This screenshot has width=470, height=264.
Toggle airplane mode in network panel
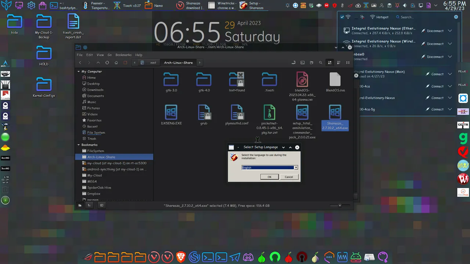point(362,17)
